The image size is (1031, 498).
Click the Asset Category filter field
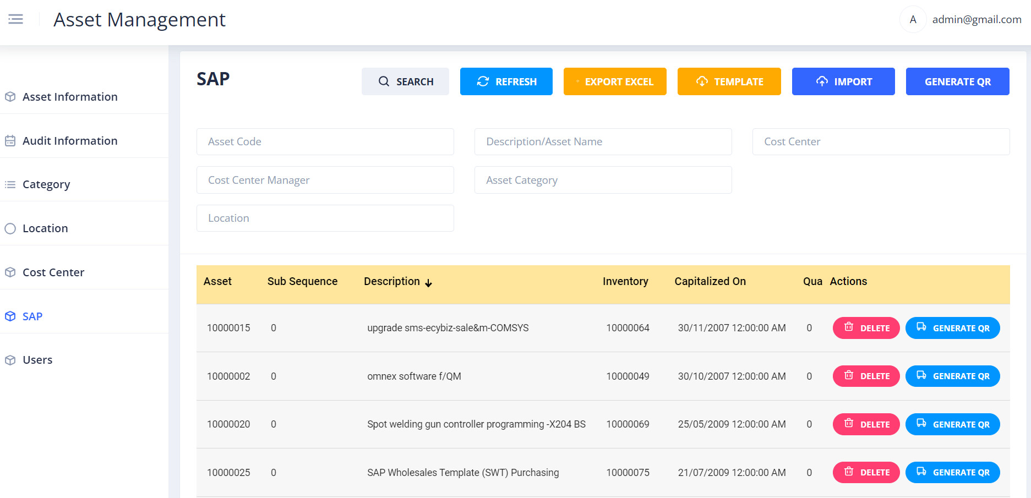tap(603, 180)
